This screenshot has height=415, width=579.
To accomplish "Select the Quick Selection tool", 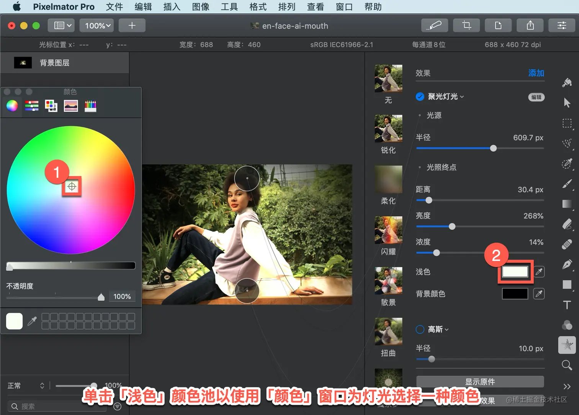I will 567,164.
